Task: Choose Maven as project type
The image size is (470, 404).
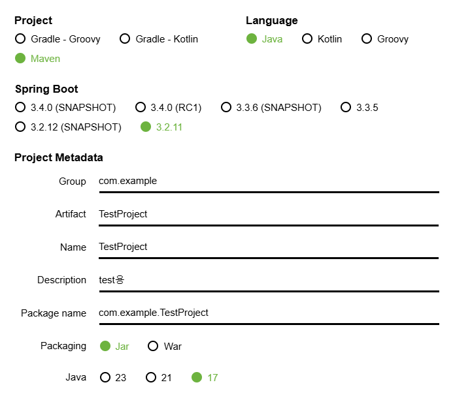Action: (x=20, y=59)
